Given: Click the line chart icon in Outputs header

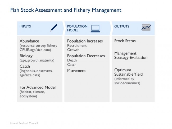Looking at the screenshot, I should coord(146,27).
